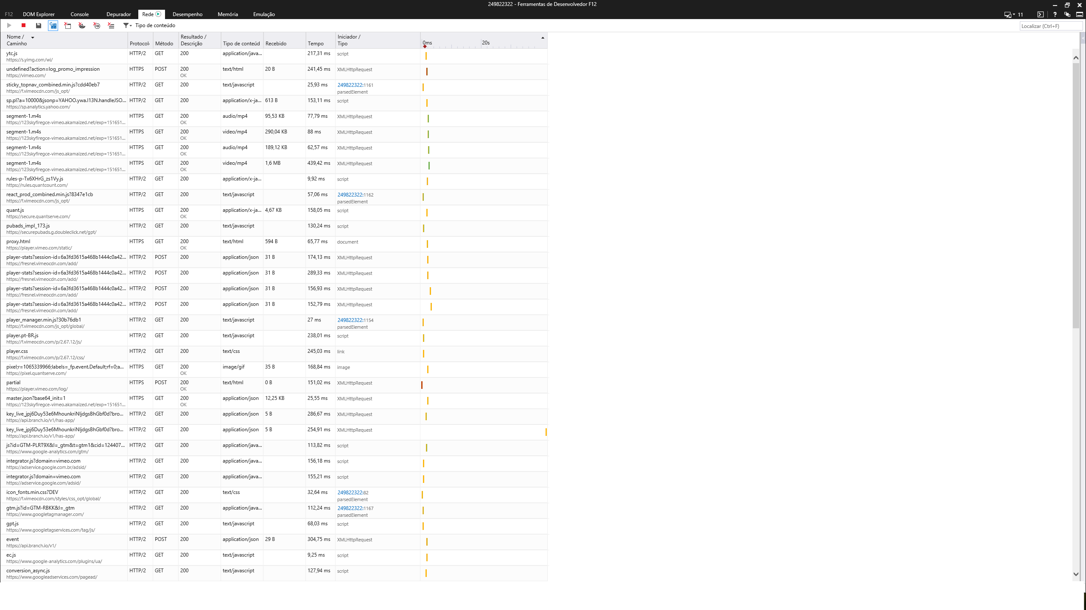Viewport: 1086px width, 610px height.
Task: Select react_prod_combined.min.js request row
Action: pos(274,197)
